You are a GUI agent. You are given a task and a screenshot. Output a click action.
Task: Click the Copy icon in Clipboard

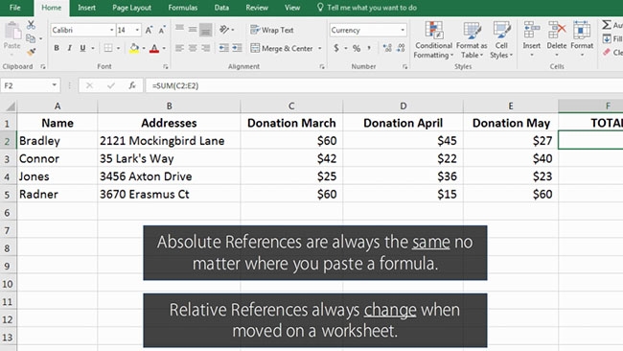pyautogui.click(x=31, y=38)
